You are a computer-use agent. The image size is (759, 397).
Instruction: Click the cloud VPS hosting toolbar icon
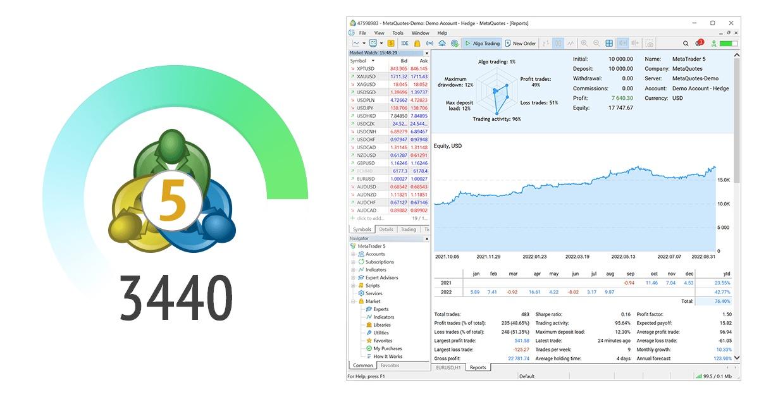click(442, 44)
